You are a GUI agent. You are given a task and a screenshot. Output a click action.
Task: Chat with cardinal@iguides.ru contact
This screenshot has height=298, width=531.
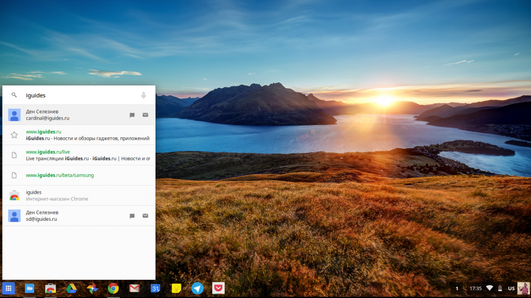click(x=132, y=115)
